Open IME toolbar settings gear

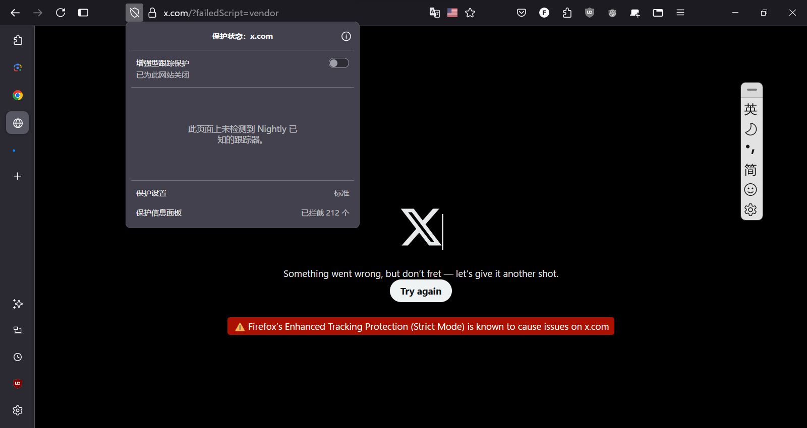[x=751, y=210]
